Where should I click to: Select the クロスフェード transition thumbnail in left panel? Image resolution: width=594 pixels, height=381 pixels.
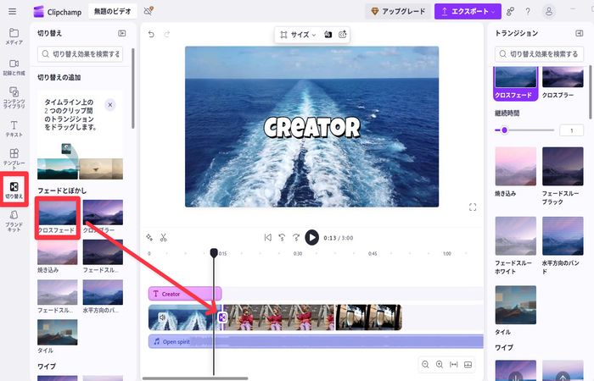(57, 216)
